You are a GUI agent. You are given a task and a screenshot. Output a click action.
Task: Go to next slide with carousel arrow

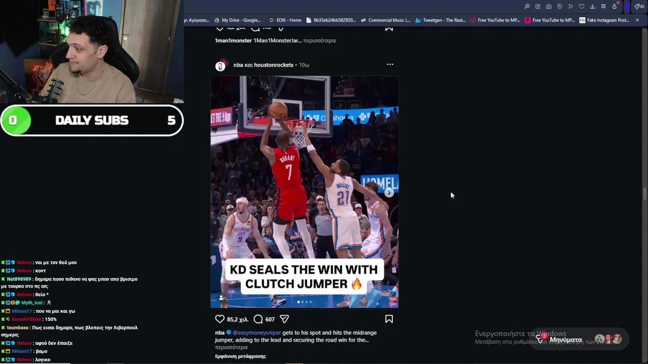(x=389, y=193)
